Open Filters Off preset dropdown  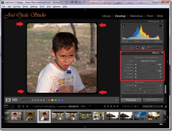[152, 107]
